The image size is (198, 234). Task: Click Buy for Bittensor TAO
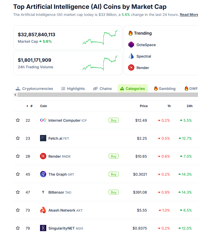coord(114,192)
